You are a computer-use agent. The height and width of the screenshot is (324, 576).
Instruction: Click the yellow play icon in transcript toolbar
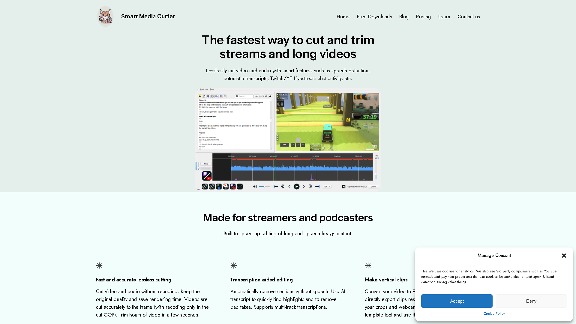click(x=200, y=96)
